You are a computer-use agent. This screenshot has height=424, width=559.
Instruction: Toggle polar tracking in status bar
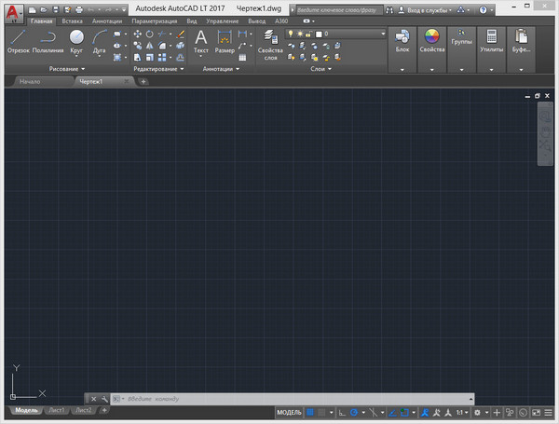click(354, 413)
